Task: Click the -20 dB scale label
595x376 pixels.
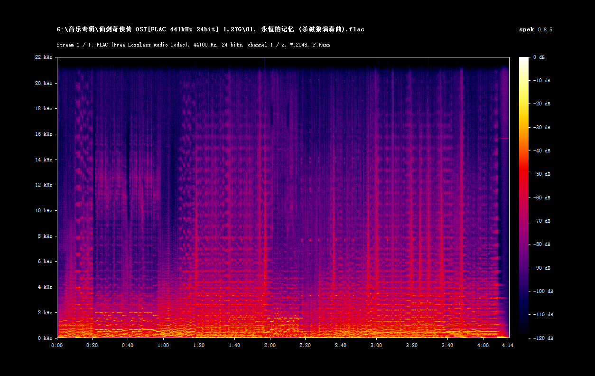Action: tap(541, 103)
